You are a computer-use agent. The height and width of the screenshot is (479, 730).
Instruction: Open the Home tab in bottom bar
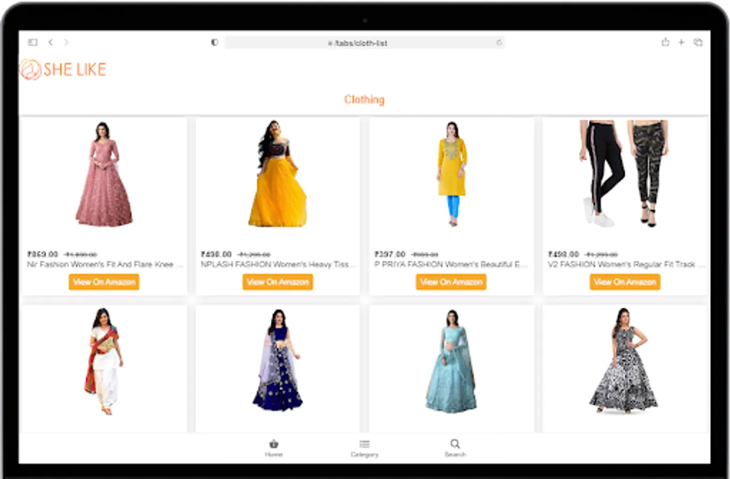(x=274, y=448)
